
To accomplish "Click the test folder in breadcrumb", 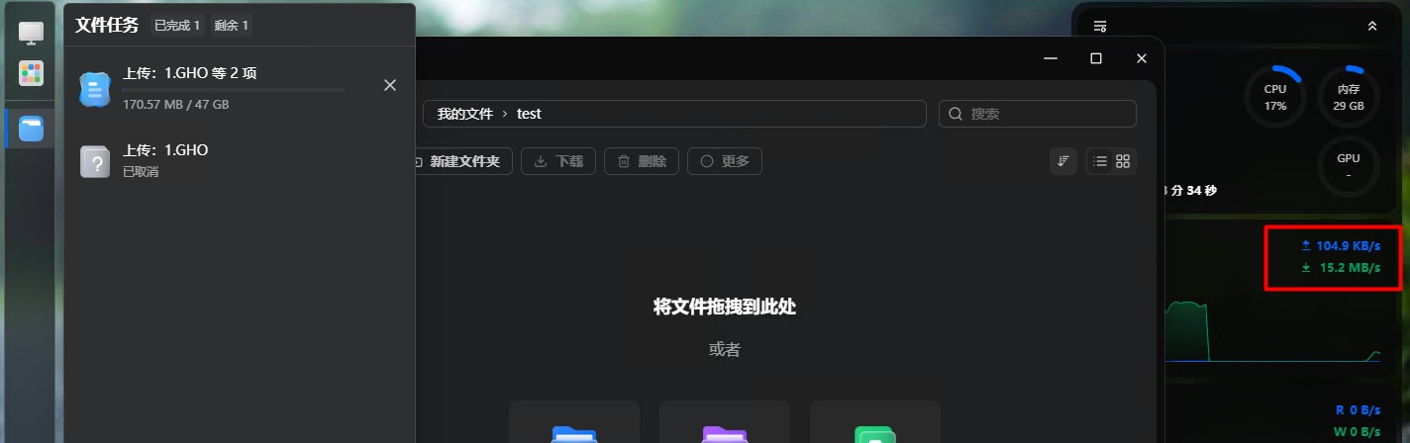I will [530, 114].
